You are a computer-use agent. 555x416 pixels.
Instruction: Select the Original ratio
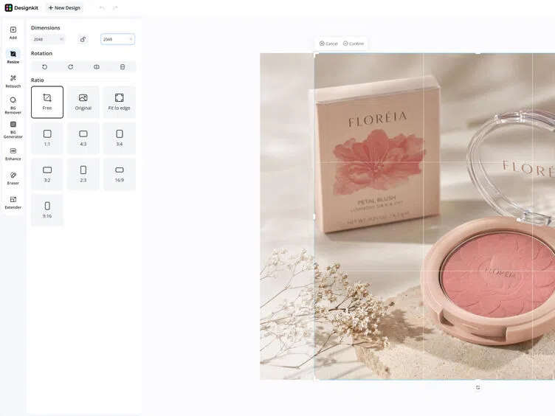pos(83,102)
